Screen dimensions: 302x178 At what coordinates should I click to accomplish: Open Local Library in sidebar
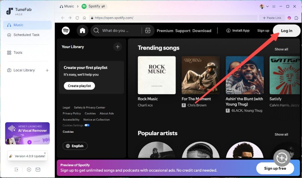pyautogui.click(x=24, y=70)
